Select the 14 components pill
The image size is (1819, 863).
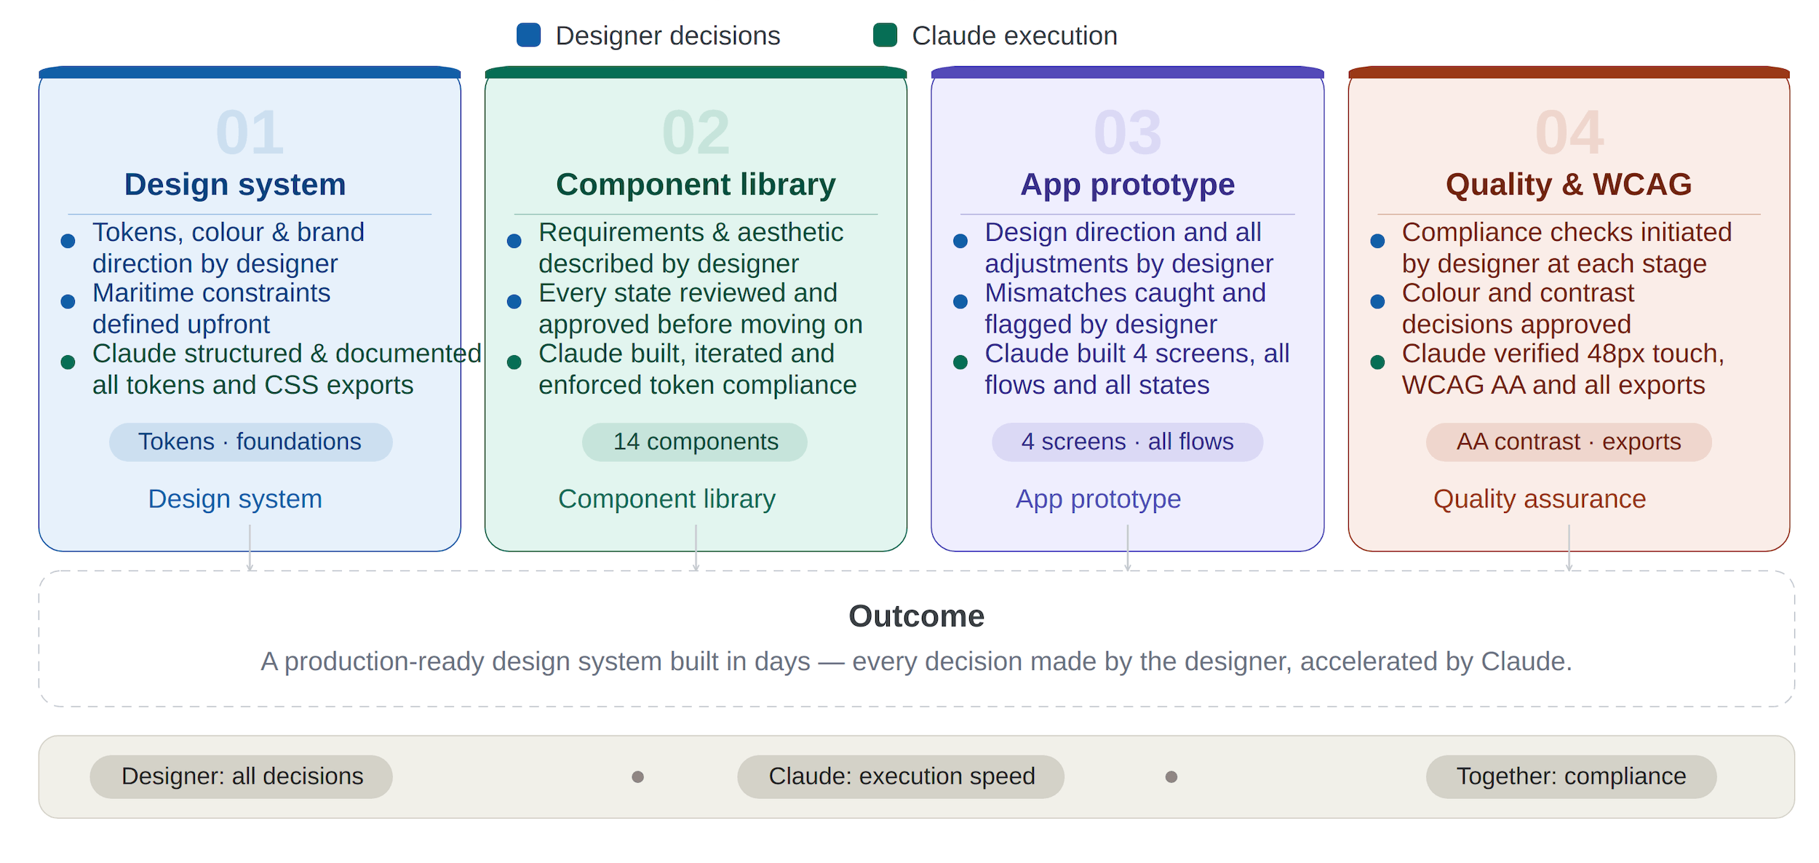695,442
